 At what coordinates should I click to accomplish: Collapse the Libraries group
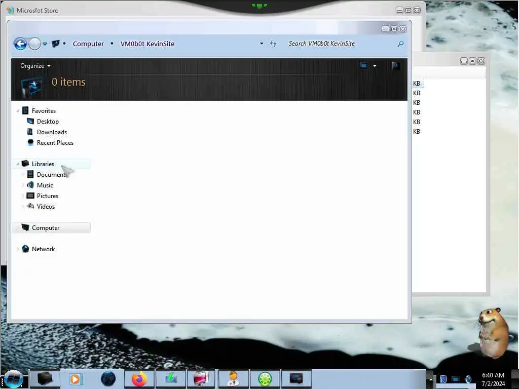coord(18,164)
